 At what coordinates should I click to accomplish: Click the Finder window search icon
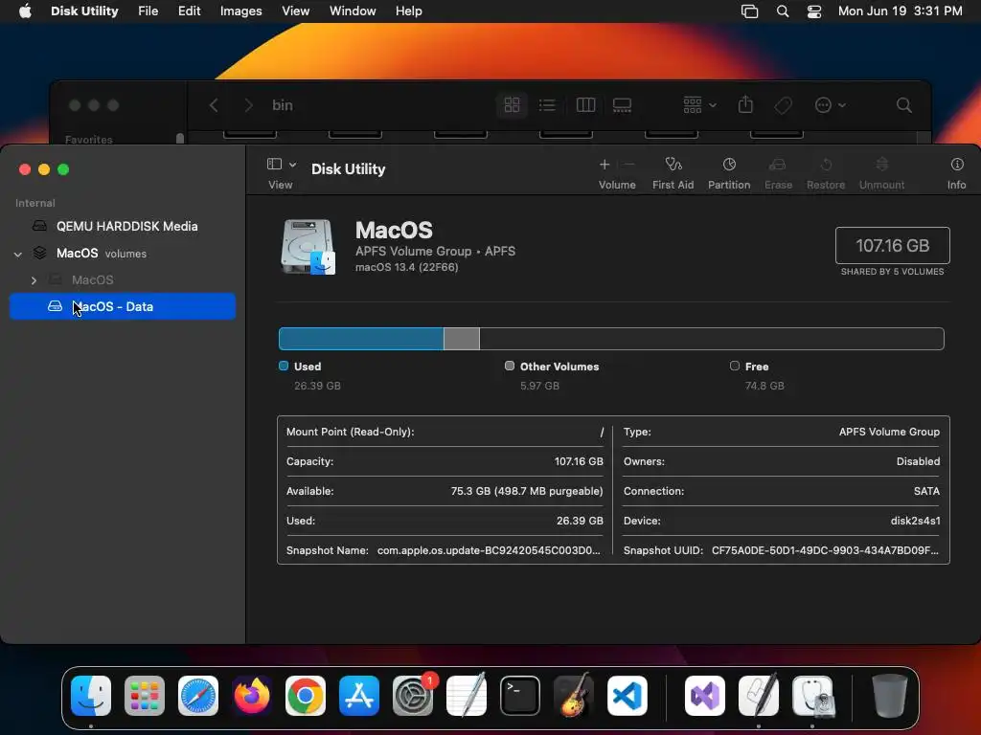[904, 105]
